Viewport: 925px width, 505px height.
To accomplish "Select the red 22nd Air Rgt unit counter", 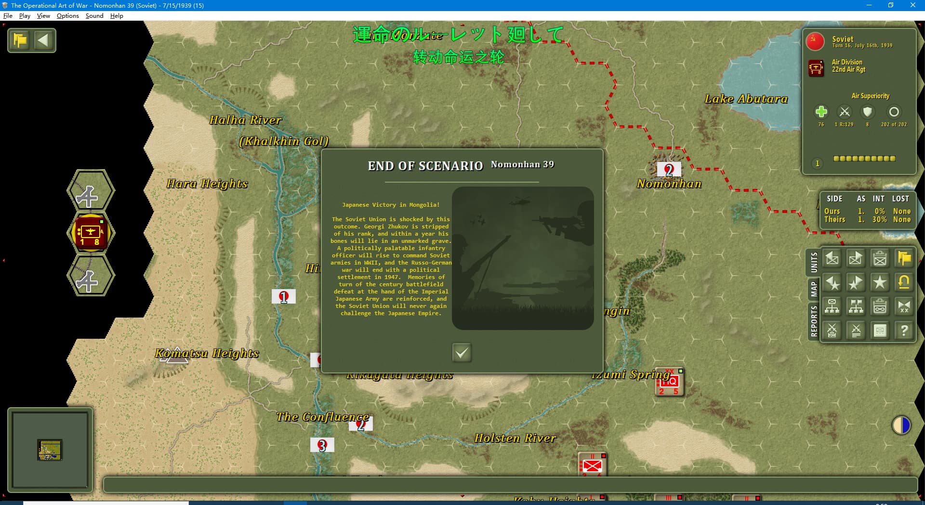I will pyautogui.click(x=90, y=233).
